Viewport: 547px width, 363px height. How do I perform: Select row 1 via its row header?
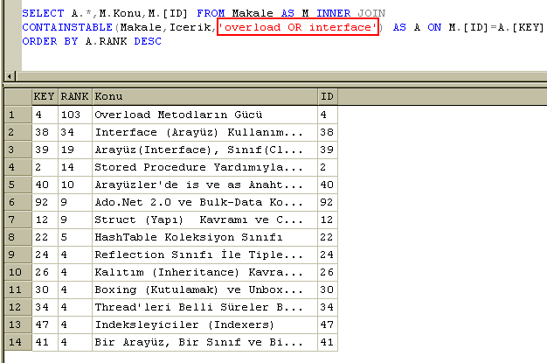[16, 115]
